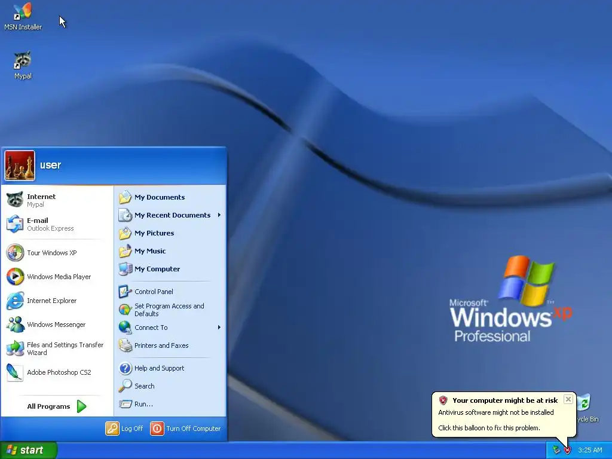Click the Log Off button
This screenshot has width=612, height=459.
click(124, 429)
